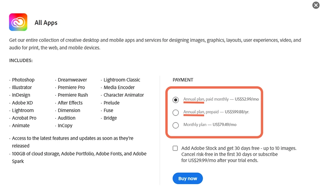Click the Dreamweaver list item
The image size is (321, 192).
(72, 80)
